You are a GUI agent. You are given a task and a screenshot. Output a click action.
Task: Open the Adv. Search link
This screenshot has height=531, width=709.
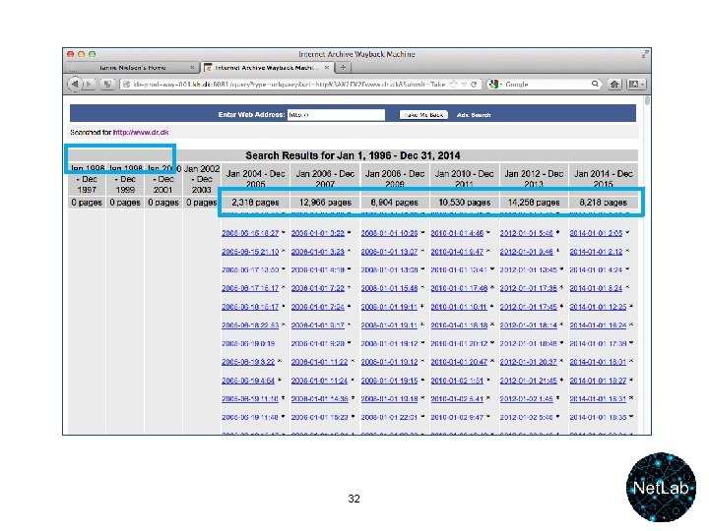coord(474,115)
